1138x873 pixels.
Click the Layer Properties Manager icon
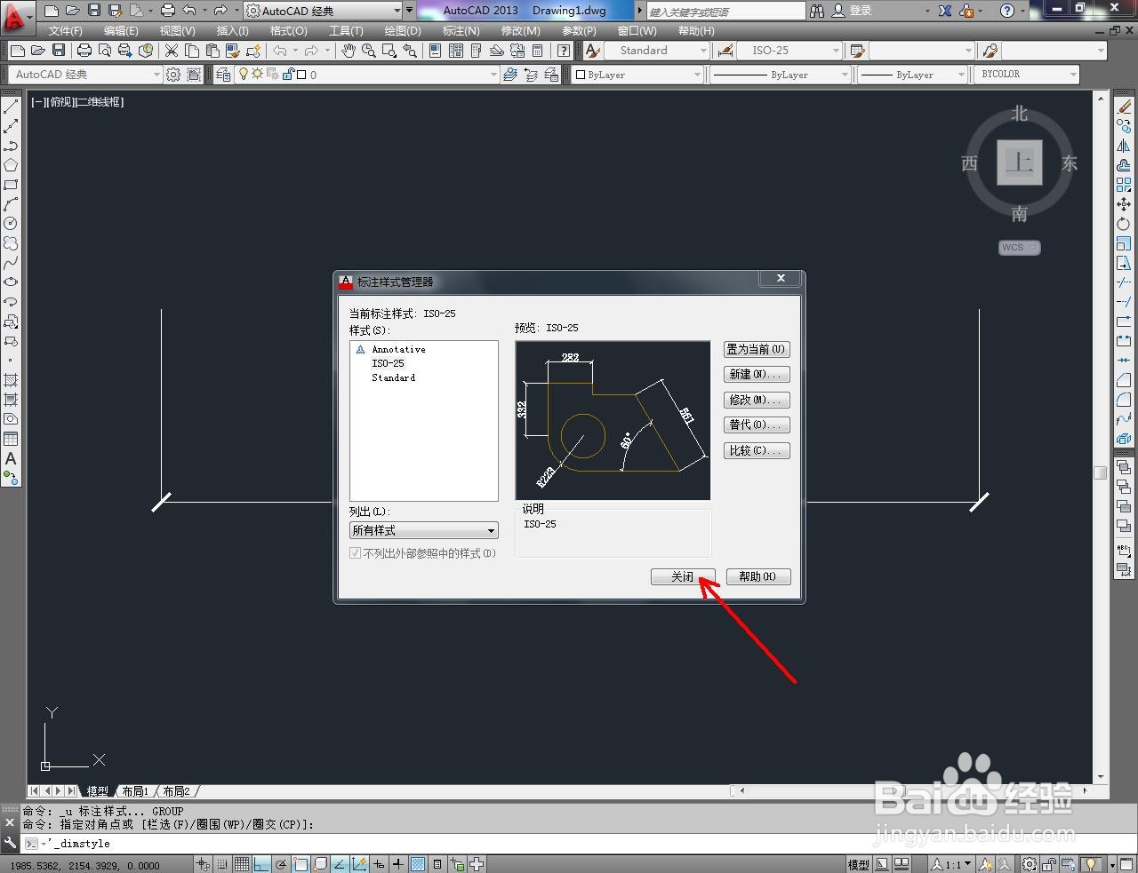tap(223, 75)
